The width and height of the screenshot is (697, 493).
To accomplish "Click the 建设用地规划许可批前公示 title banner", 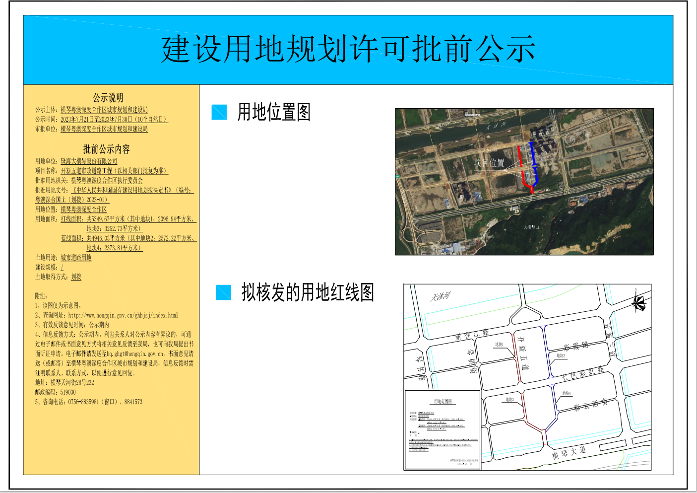I will pos(348,49).
